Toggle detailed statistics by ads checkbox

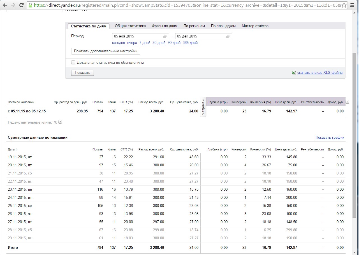(73, 63)
